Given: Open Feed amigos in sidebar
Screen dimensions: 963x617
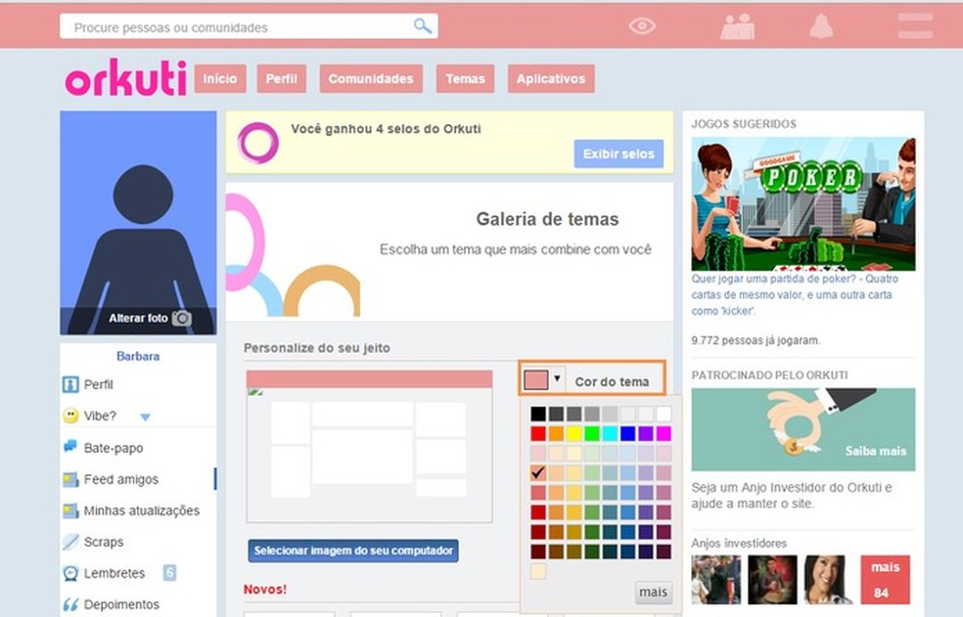Looking at the screenshot, I should click(x=121, y=479).
